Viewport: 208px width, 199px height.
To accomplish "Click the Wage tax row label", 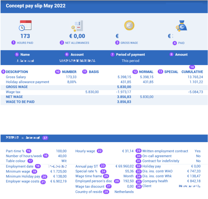I will click(x=13, y=92).
